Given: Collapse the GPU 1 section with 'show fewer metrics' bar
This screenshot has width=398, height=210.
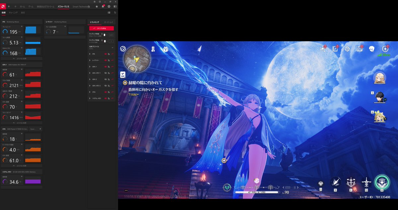Looking at the screenshot, I should (x=22, y=123).
